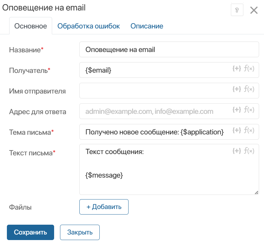
Task: Select the Основное tab
Action: pyautogui.click(x=30, y=26)
